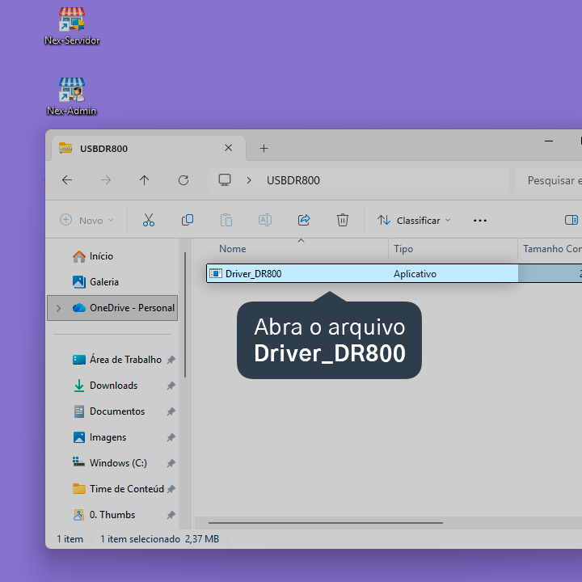
Task: Open Downloads in the sidebar
Action: pyautogui.click(x=105, y=386)
